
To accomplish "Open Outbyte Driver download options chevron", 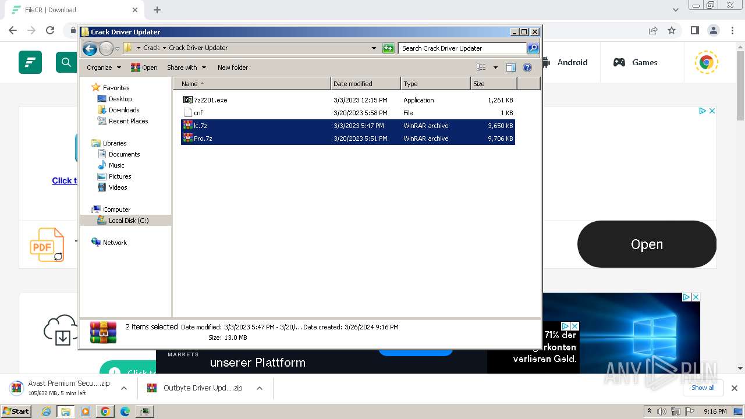I will [260, 388].
